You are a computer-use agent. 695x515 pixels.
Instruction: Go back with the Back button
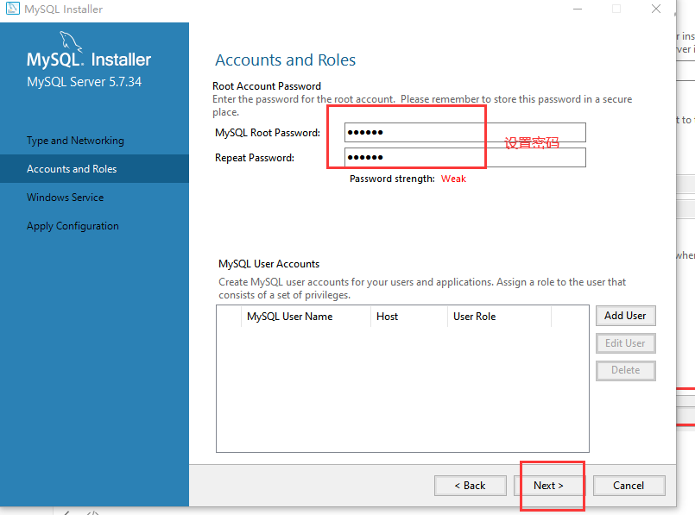pyautogui.click(x=471, y=486)
